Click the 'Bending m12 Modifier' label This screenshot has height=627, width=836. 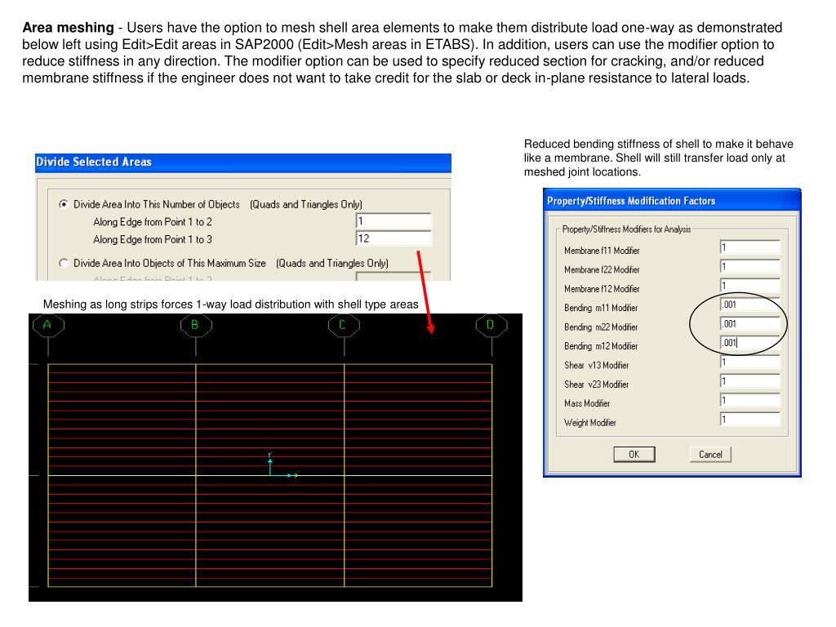pos(601,346)
